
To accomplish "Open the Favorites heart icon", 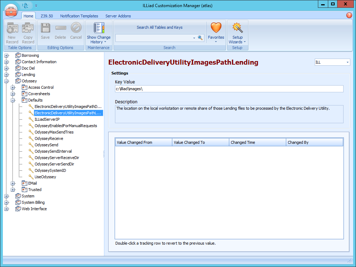I will click(x=216, y=27).
